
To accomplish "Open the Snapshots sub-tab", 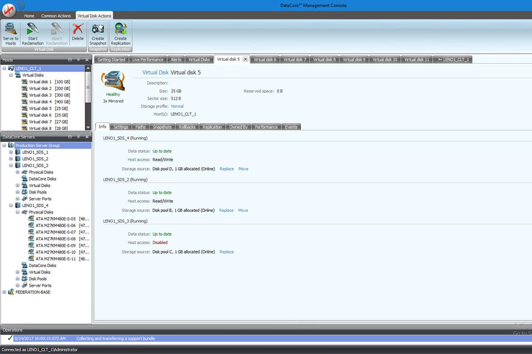I will [162, 127].
